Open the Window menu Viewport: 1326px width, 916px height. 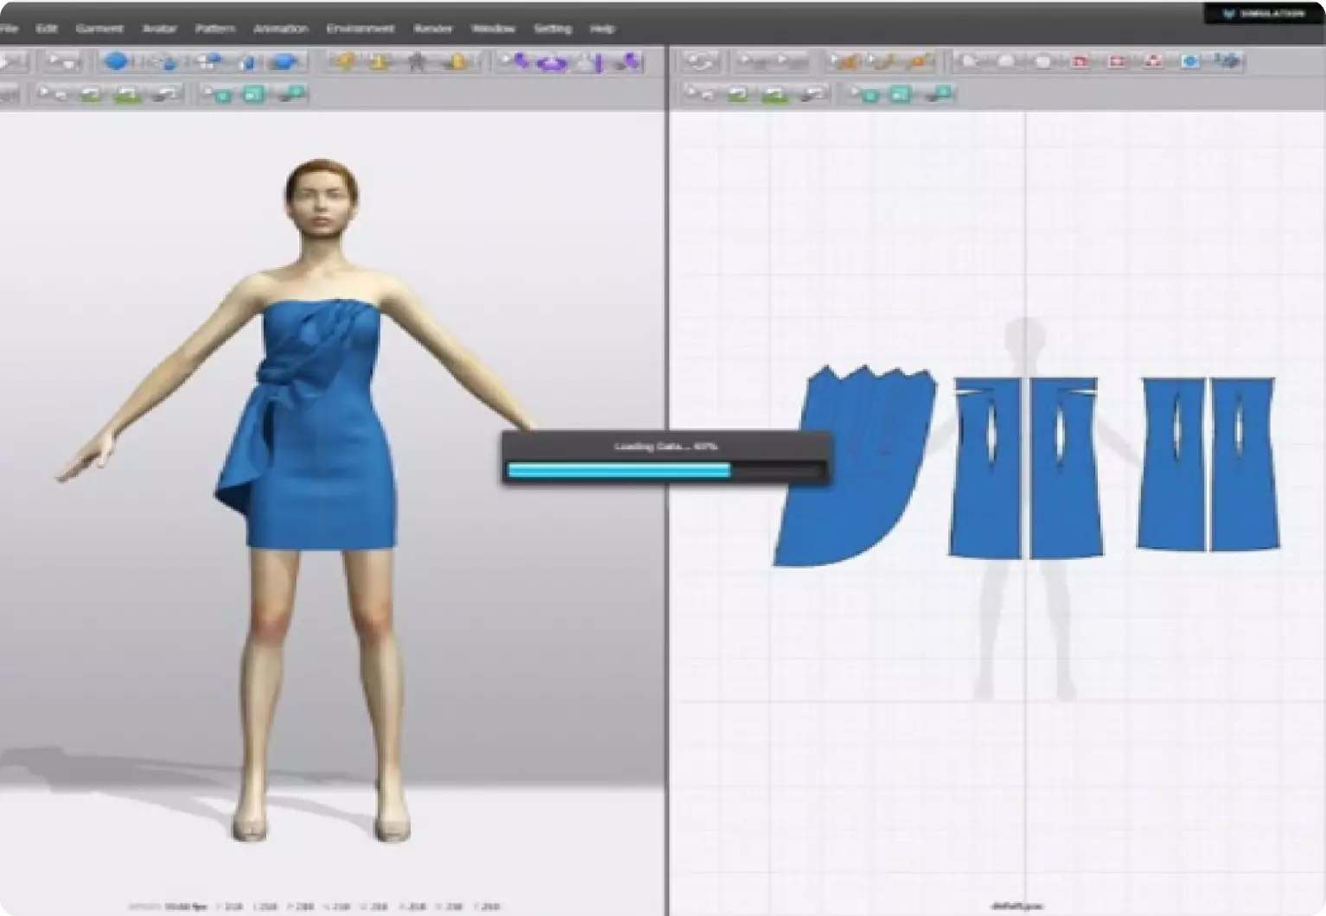pos(493,29)
